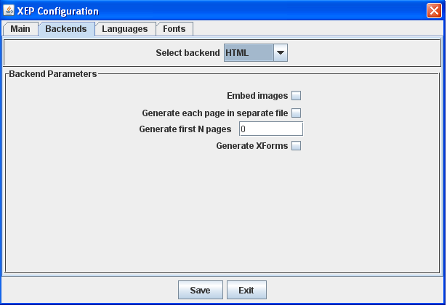Screen dimensions: 447x308
Task: Click the Embed images label text
Action: coord(257,96)
